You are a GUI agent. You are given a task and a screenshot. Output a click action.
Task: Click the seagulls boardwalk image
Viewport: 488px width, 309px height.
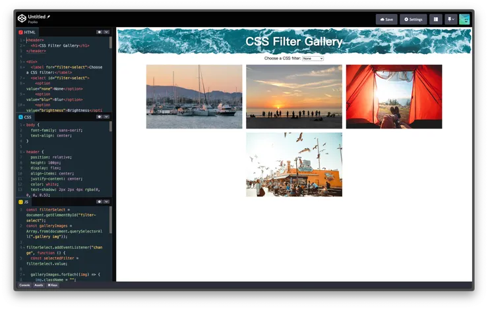click(294, 165)
